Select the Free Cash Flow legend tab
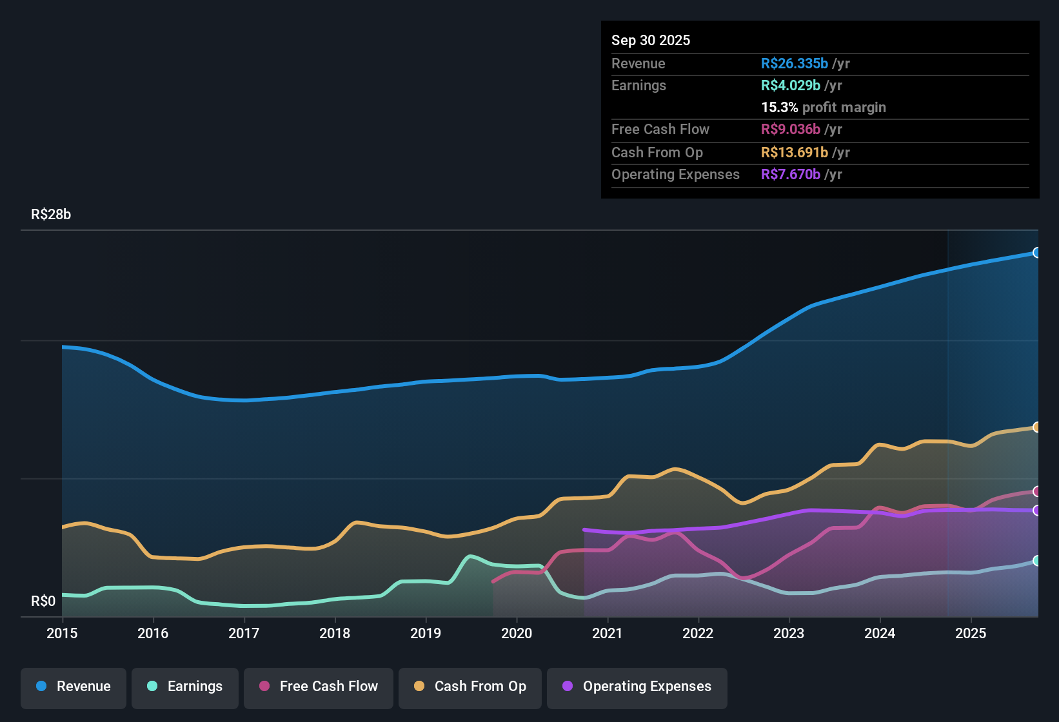The height and width of the screenshot is (722, 1059). 318,688
